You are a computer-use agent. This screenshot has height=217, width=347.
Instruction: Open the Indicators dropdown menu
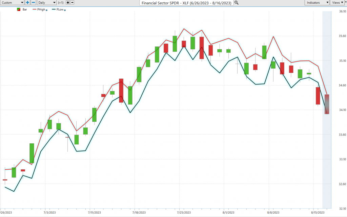[x=317, y=3]
